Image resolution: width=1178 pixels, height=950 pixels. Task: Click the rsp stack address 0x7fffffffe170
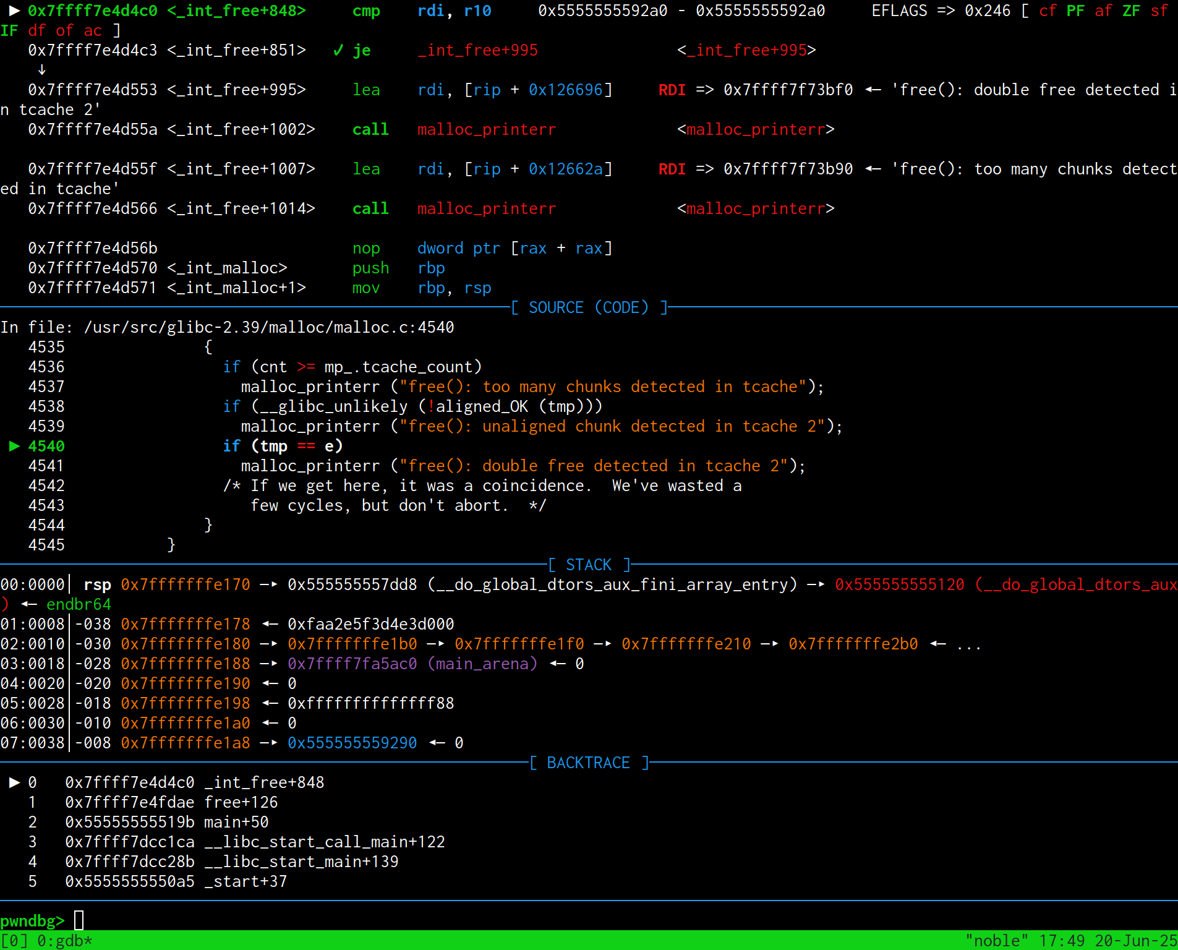tap(186, 584)
